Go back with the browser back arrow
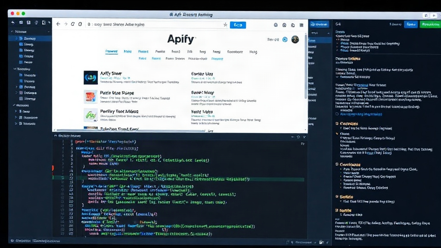441x248 pixels. [x=58, y=24]
